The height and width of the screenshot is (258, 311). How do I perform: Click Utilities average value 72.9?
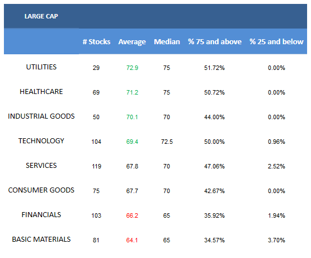[x=132, y=68]
